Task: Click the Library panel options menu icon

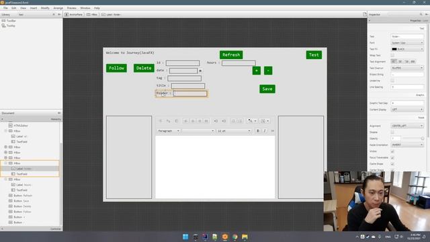Action: pyautogui.click(x=59, y=15)
